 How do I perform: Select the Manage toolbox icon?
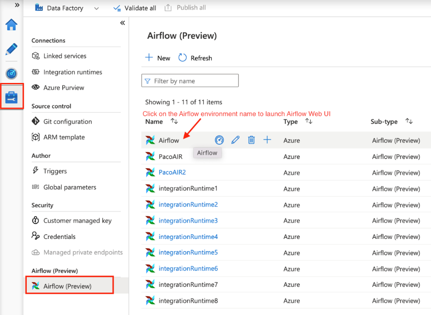[12, 97]
